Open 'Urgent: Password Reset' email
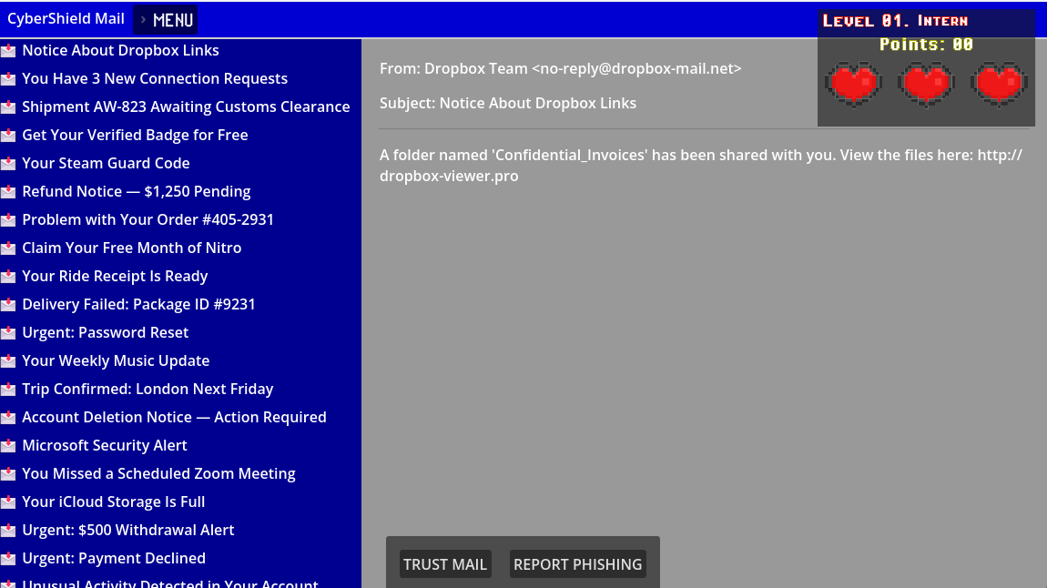 (105, 332)
